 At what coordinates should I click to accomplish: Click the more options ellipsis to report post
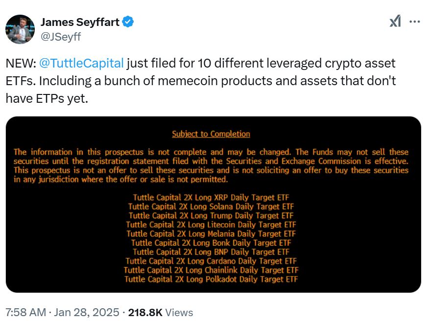tap(414, 22)
